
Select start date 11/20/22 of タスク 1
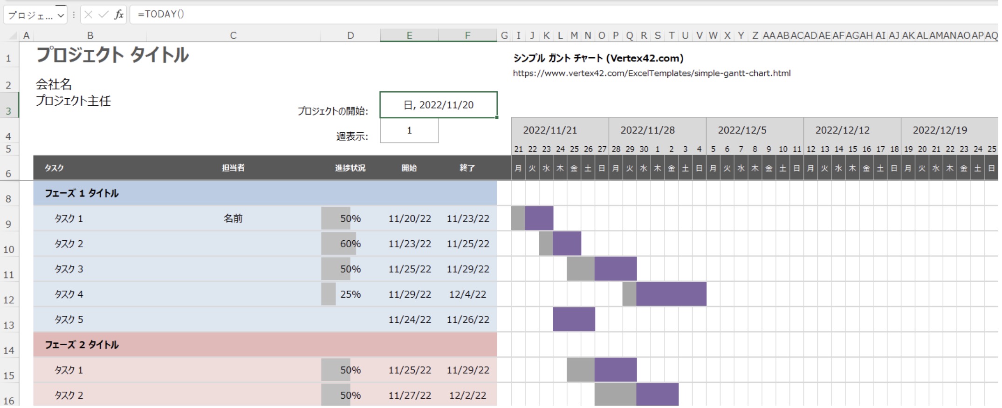[409, 218]
